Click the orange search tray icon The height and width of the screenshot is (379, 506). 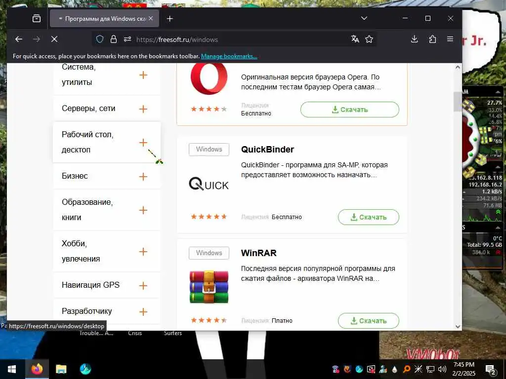[407, 369]
